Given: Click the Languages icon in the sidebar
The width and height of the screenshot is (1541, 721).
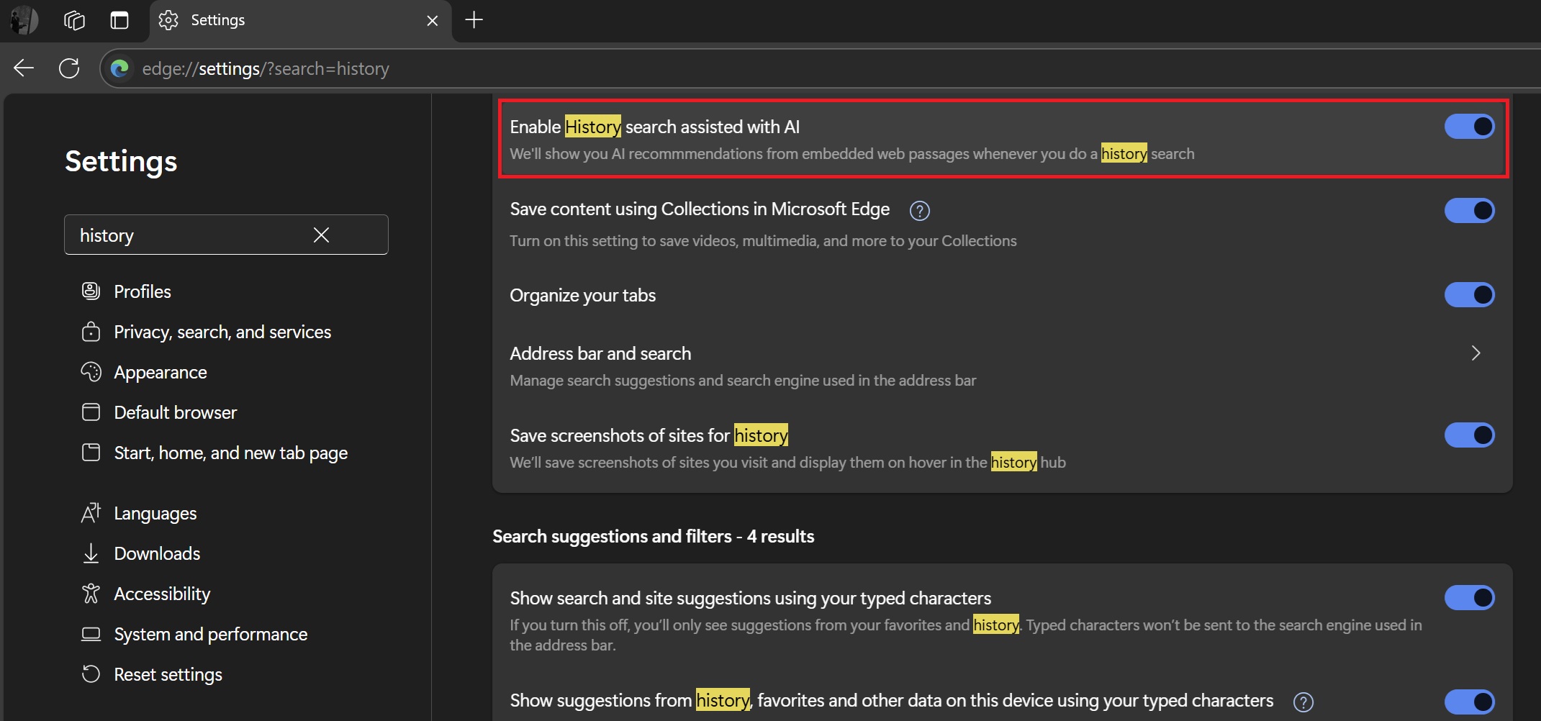Looking at the screenshot, I should 91,513.
